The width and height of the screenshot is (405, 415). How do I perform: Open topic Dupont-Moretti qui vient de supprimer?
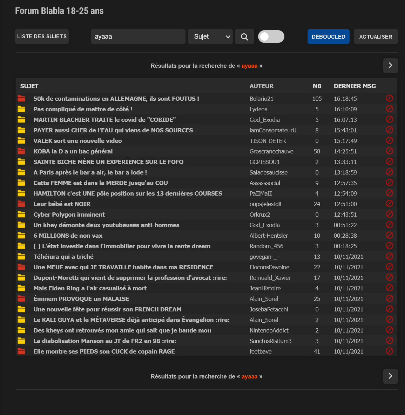pyautogui.click(x=130, y=278)
